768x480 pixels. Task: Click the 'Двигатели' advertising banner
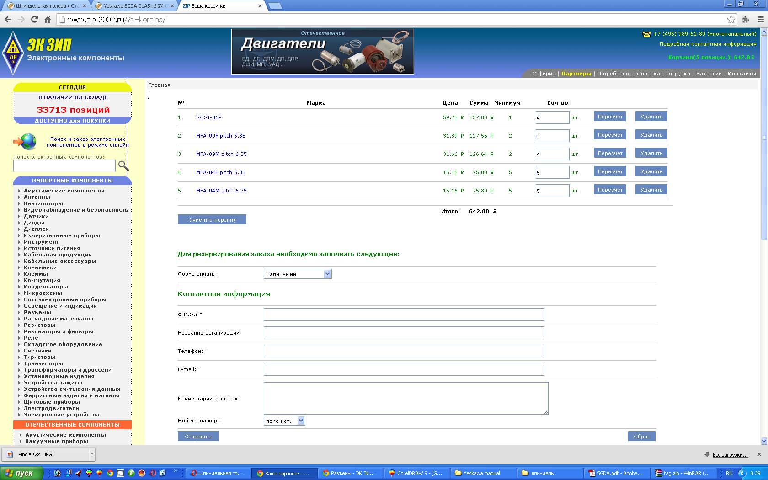click(x=323, y=52)
